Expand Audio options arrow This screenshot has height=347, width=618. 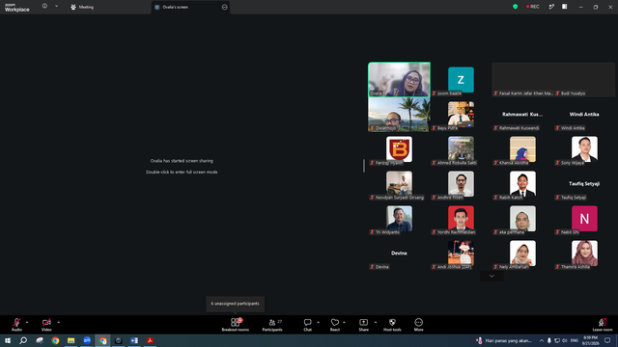coord(27,322)
